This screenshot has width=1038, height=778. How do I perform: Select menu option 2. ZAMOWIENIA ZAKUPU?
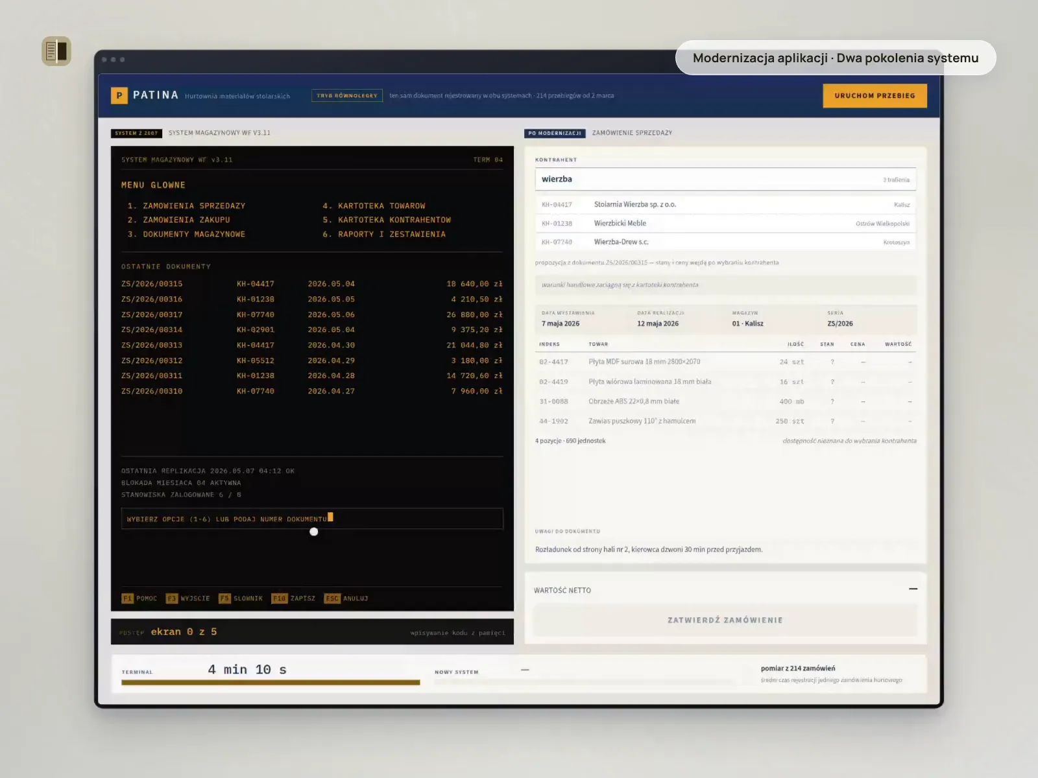[179, 220]
